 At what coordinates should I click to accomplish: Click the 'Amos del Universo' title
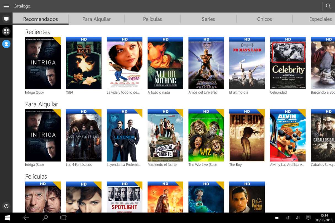203,93
